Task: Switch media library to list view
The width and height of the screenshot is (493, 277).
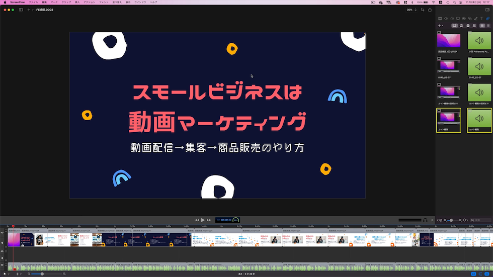Action: (488, 26)
